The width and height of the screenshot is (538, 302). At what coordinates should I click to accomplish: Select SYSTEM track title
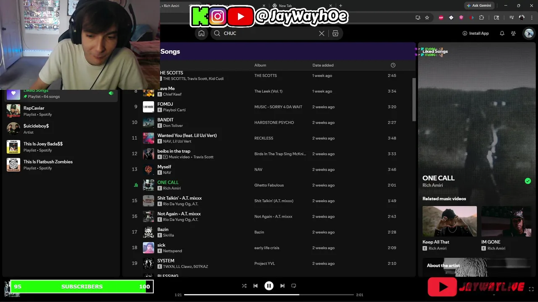(166, 260)
